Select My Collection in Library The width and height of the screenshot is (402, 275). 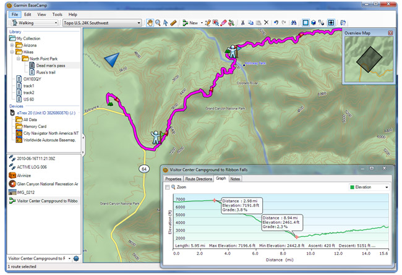pyautogui.click(x=28, y=38)
